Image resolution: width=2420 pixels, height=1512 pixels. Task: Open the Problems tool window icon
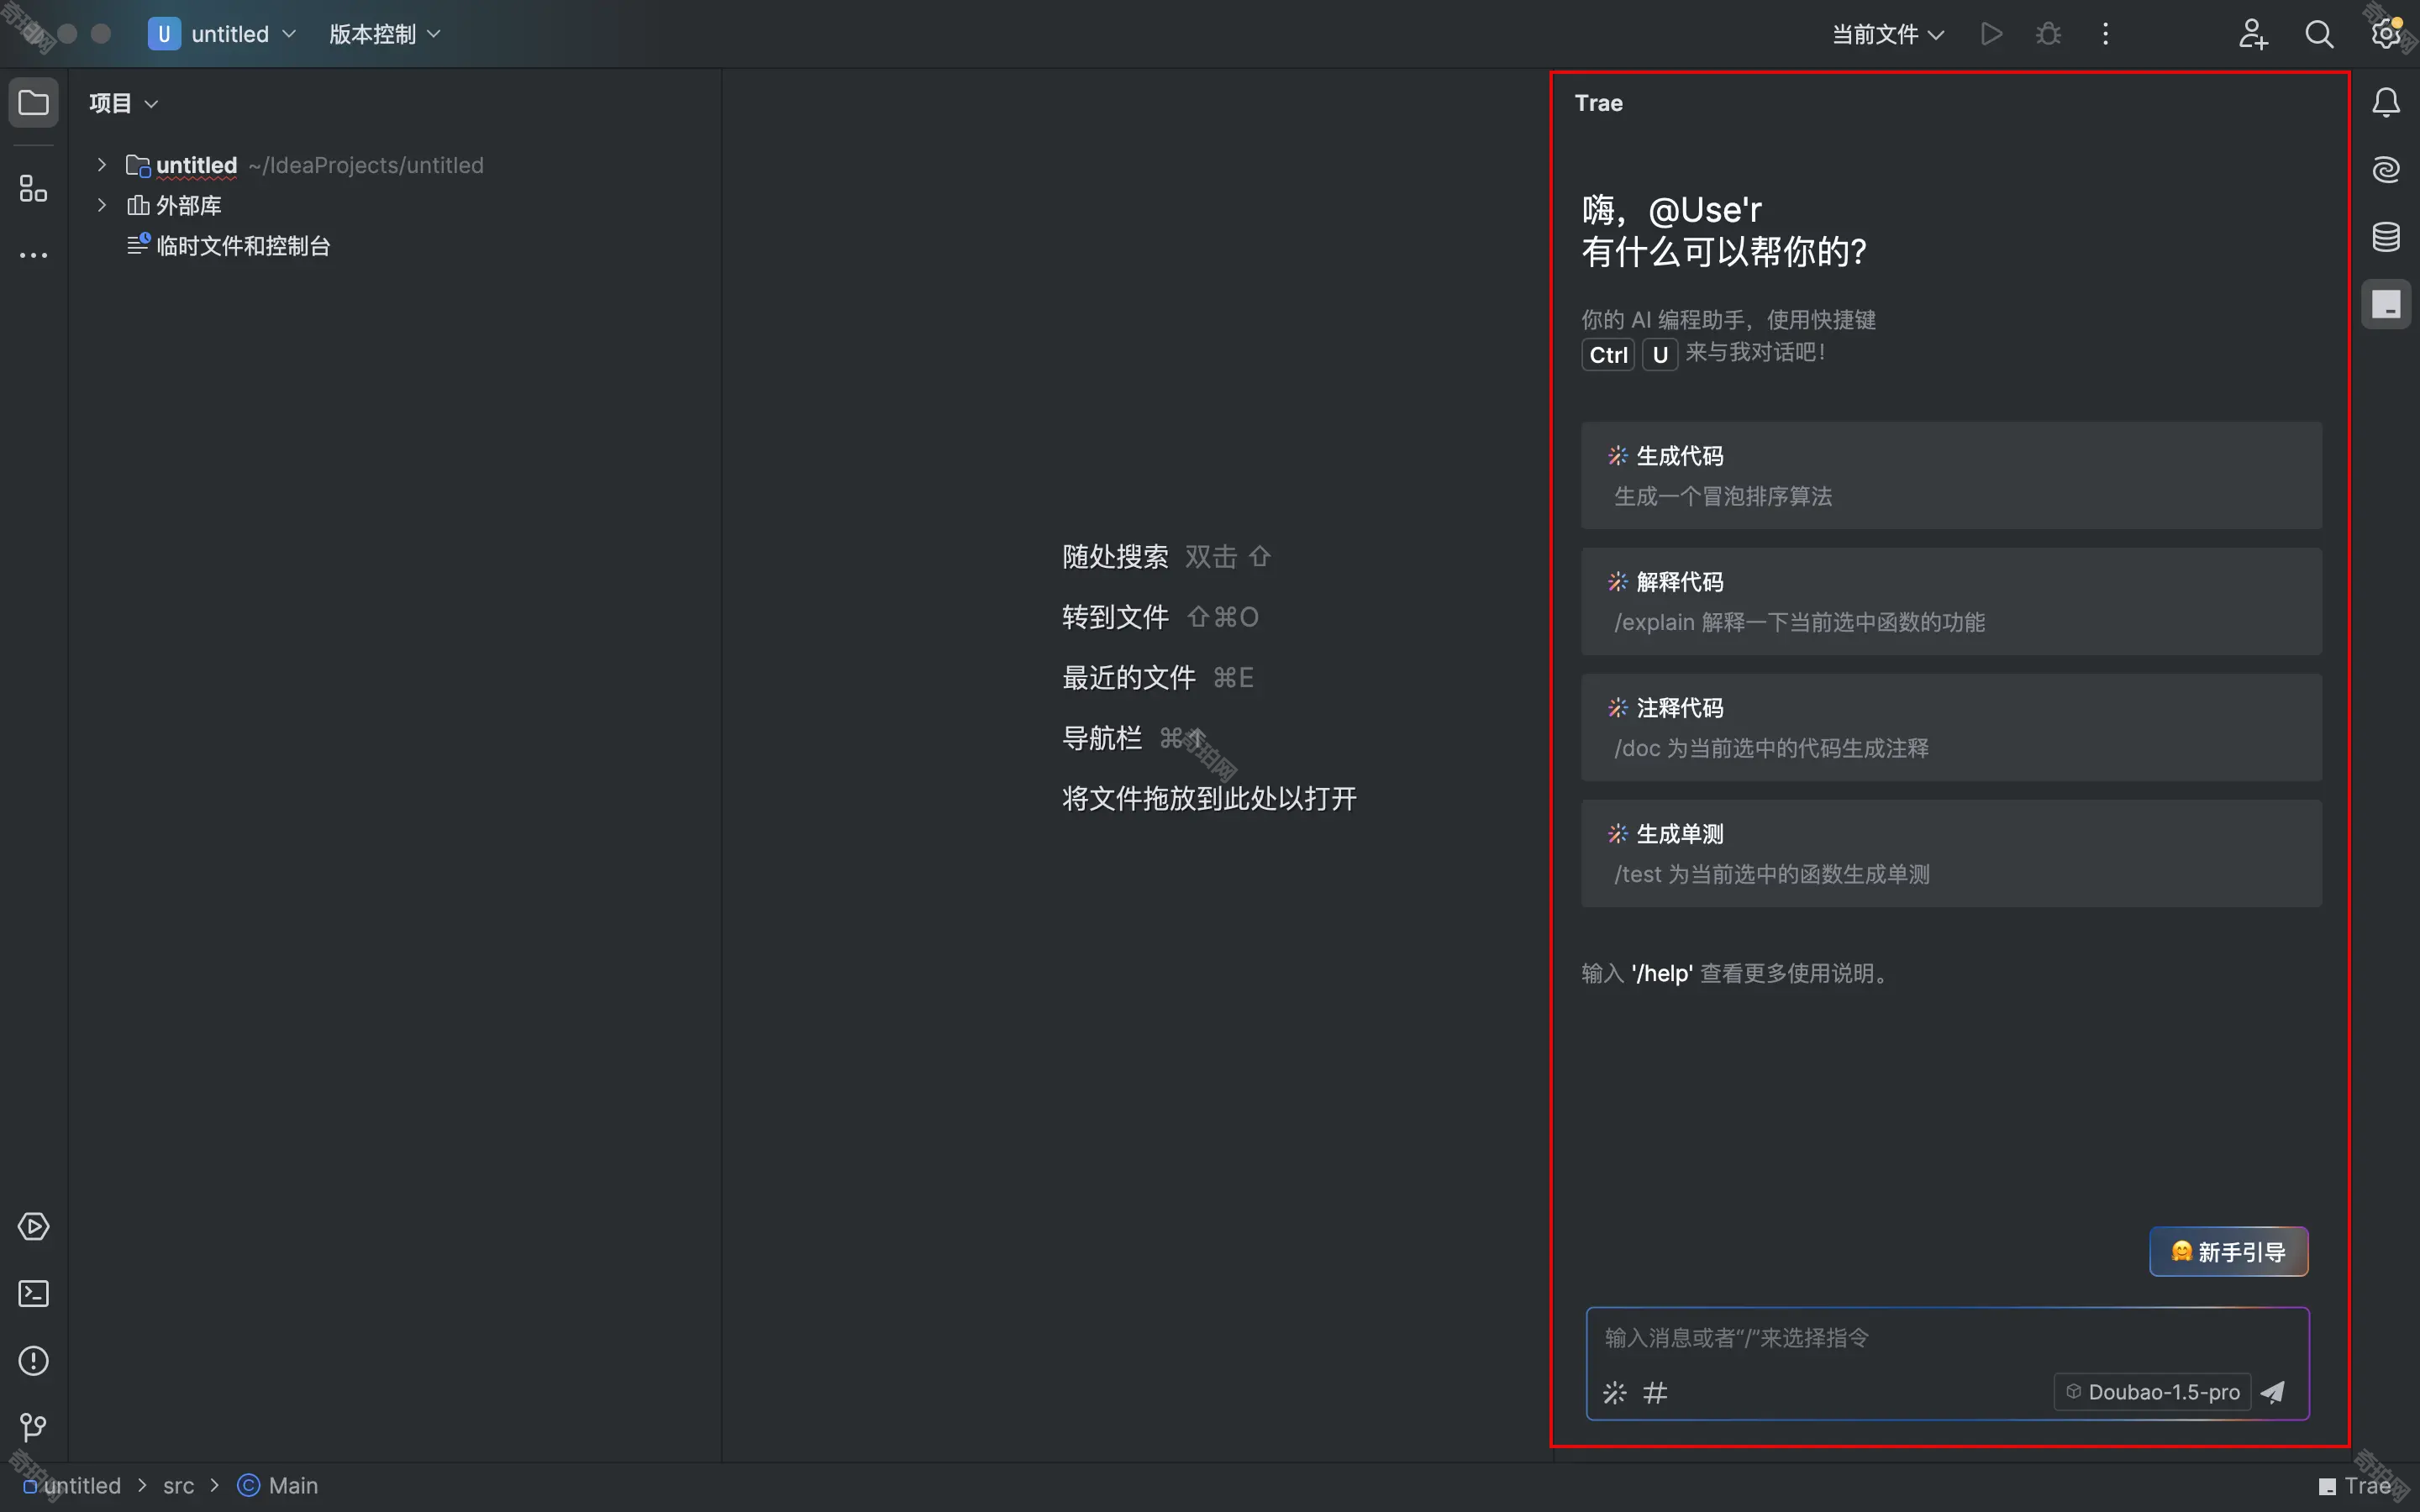(x=33, y=1361)
